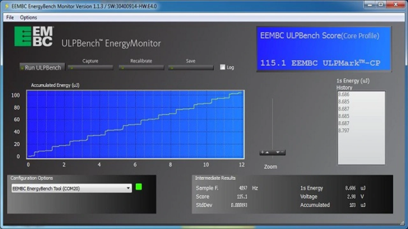Click the ULPBench Score display panel
Image resolution: width=408 pixels, height=229 pixels.
pyautogui.click(x=324, y=49)
